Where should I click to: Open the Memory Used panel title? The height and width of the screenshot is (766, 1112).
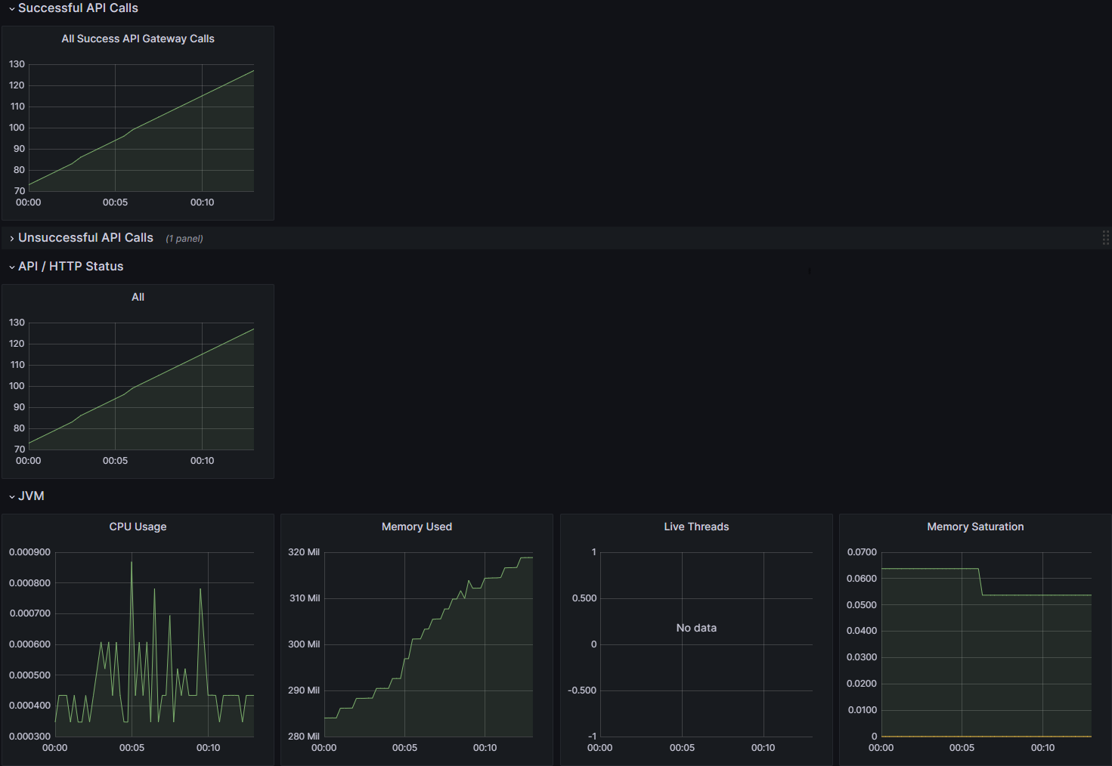pyautogui.click(x=417, y=527)
